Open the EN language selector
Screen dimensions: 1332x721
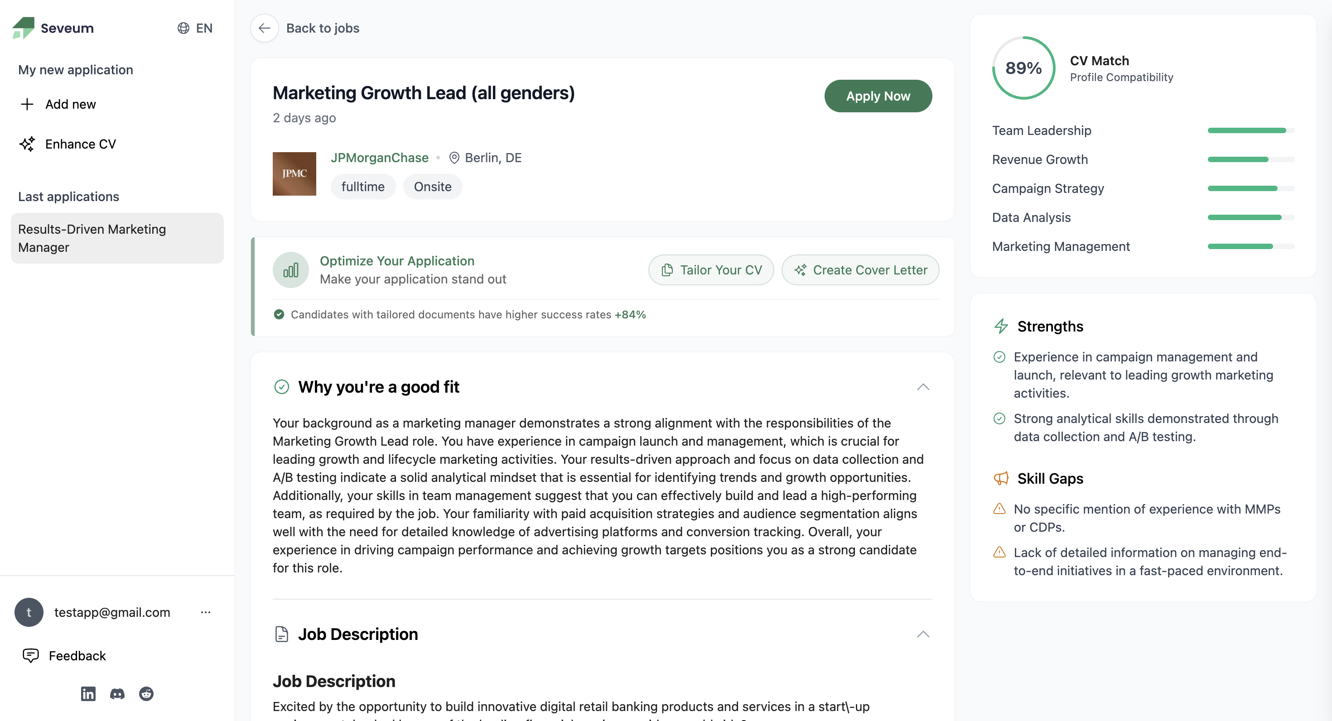coord(194,28)
